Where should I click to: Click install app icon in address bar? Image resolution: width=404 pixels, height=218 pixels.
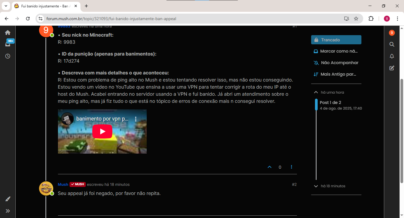click(347, 19)
